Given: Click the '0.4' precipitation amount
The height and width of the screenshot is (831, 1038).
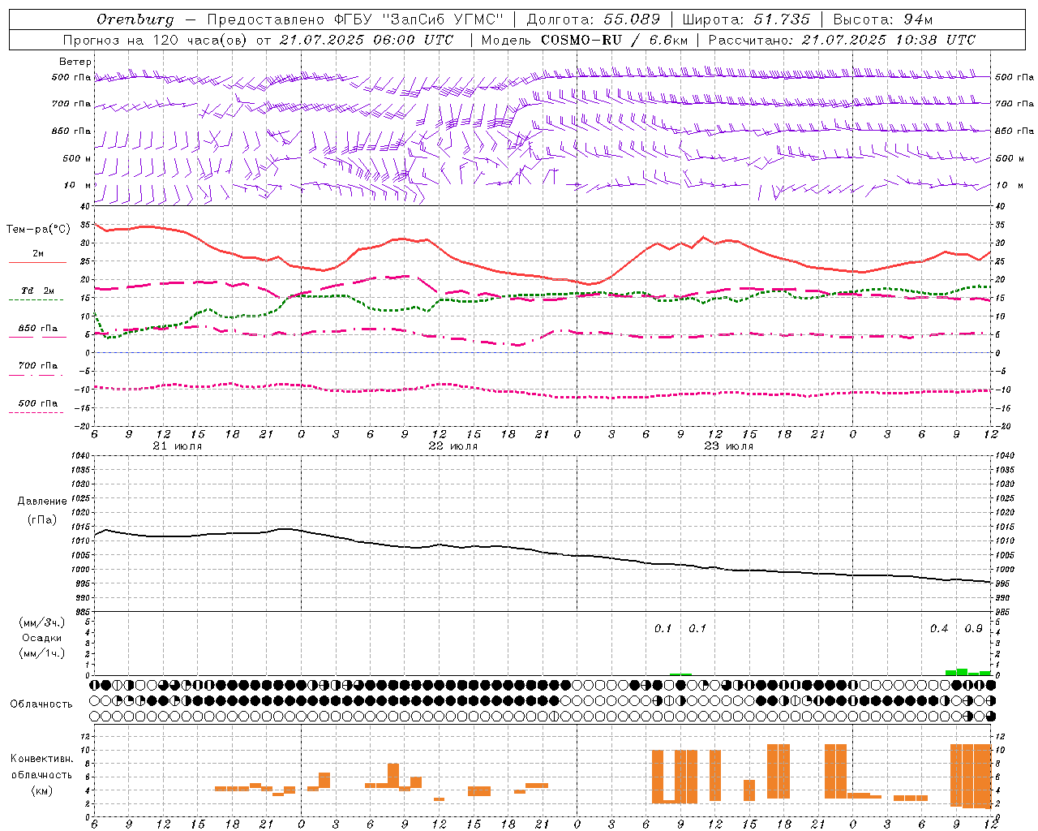Looking at the screenshot, I should (939, 629).
